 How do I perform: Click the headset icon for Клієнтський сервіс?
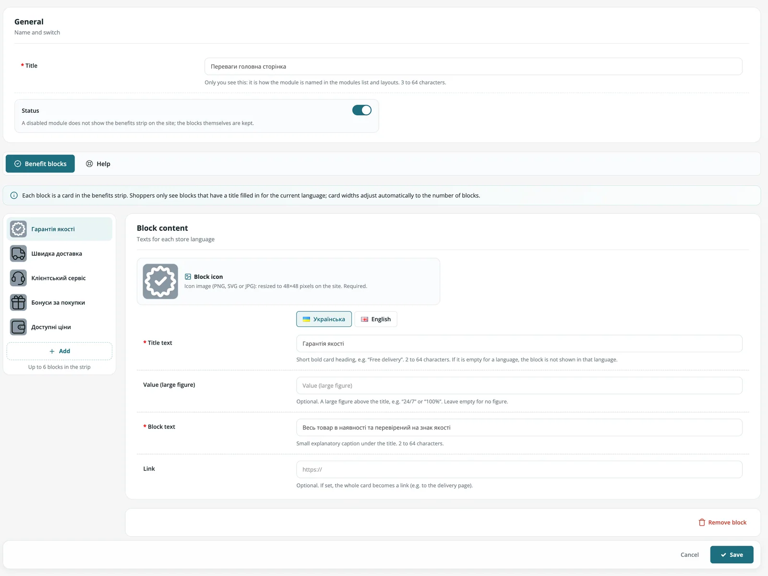point(18,278)
